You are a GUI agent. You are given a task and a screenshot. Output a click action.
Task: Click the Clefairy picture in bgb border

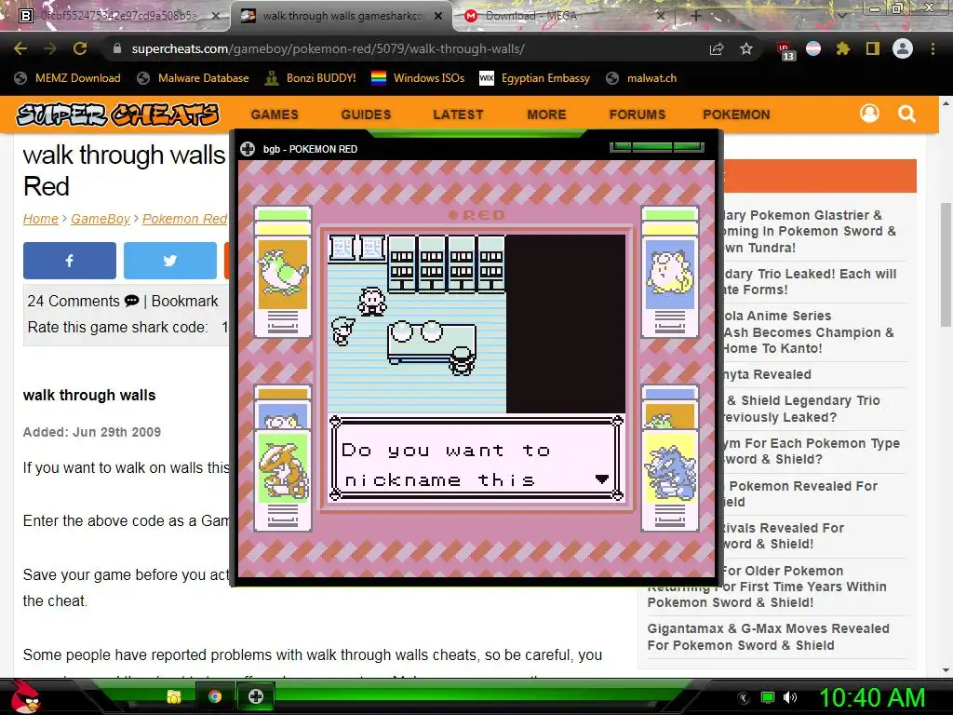pos(670,275)
